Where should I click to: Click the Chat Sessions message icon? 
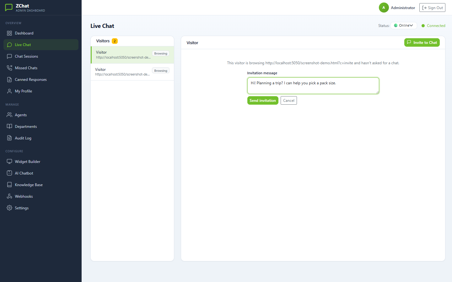click(9, 56)
